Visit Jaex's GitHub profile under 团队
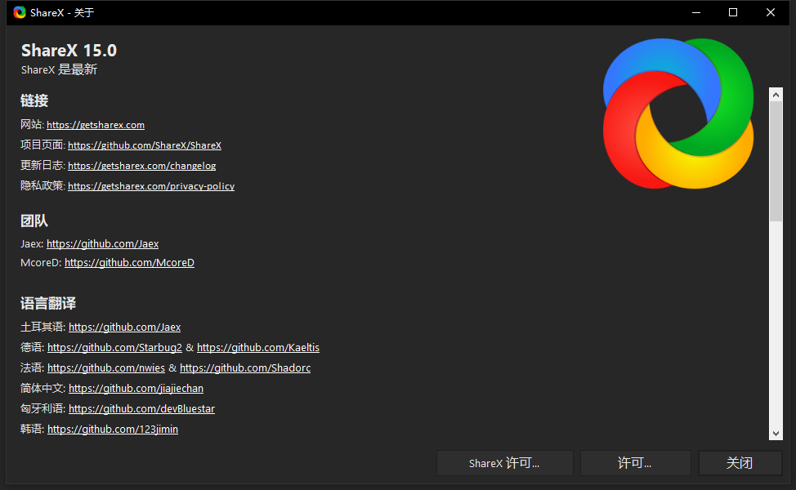Screen dimensions: 796x490 click(102, 243)
